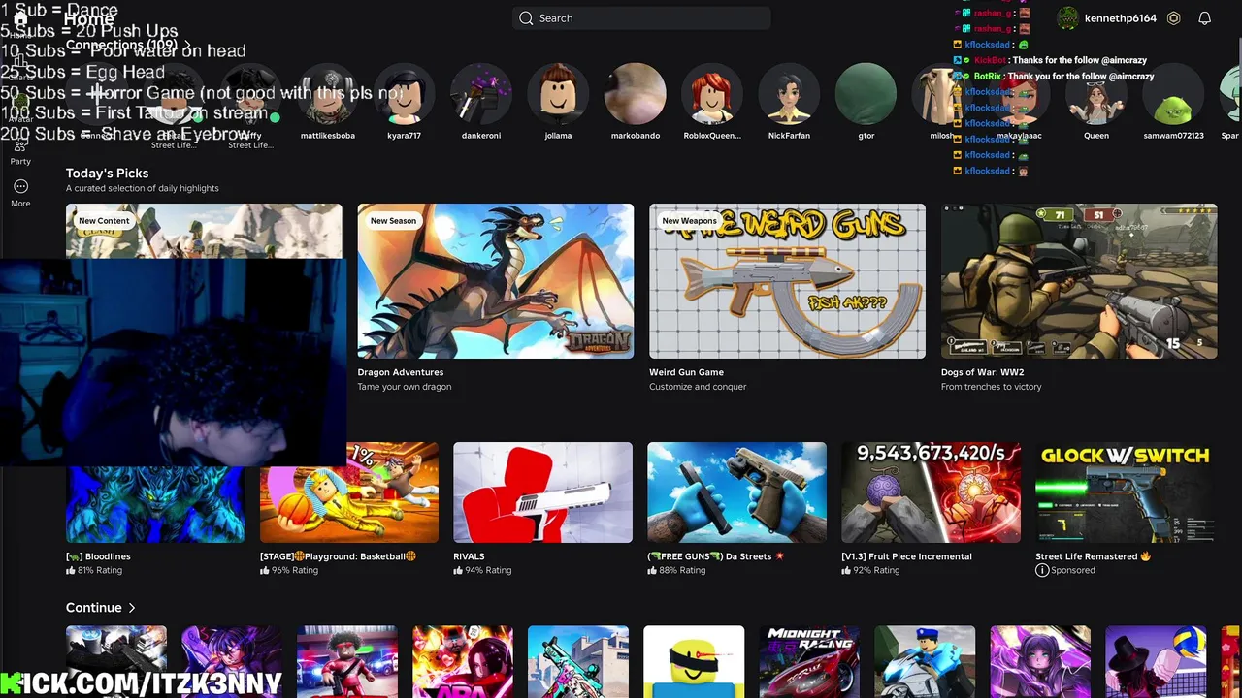Open kennethp6164 profile name

1120,18
